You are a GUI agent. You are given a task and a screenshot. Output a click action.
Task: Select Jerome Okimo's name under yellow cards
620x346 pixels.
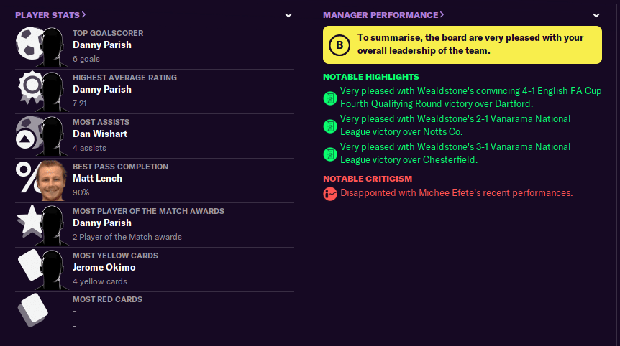pos(104,268)
